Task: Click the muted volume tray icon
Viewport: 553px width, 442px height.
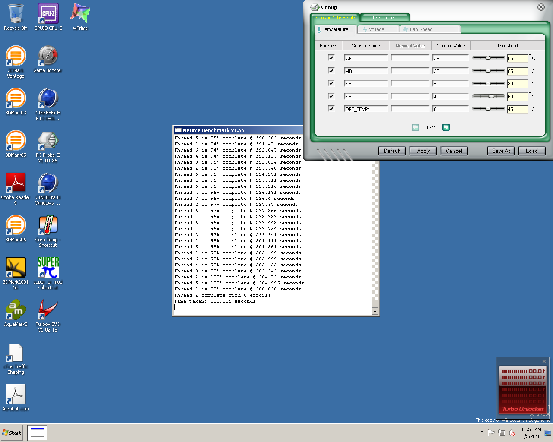Action: pyautogui.click(x=512, y=433)
